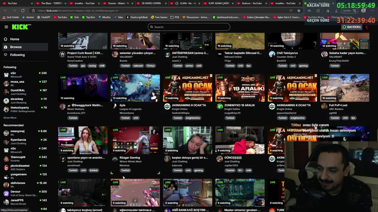The image size is (378, 212).
Task: Open atcanbey channel in sidebar
Action: point(25,101)
